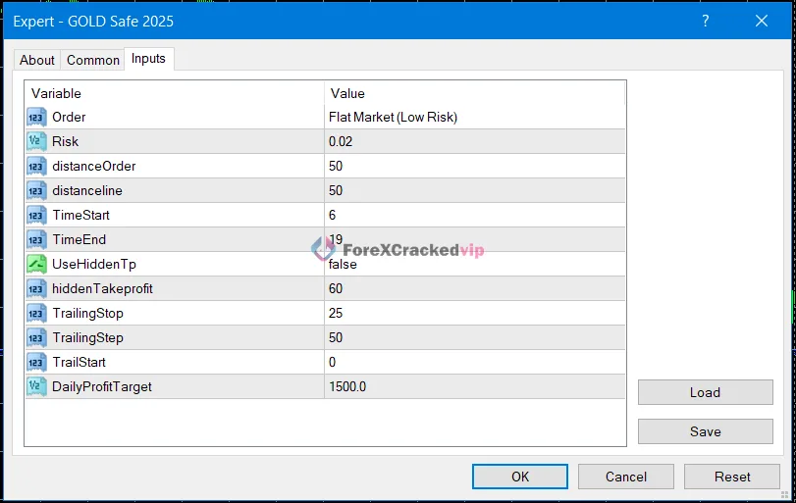Click the help question mark in title bar
The width and height of the screenshot is (796, 503).
click(x=705, y=21)
